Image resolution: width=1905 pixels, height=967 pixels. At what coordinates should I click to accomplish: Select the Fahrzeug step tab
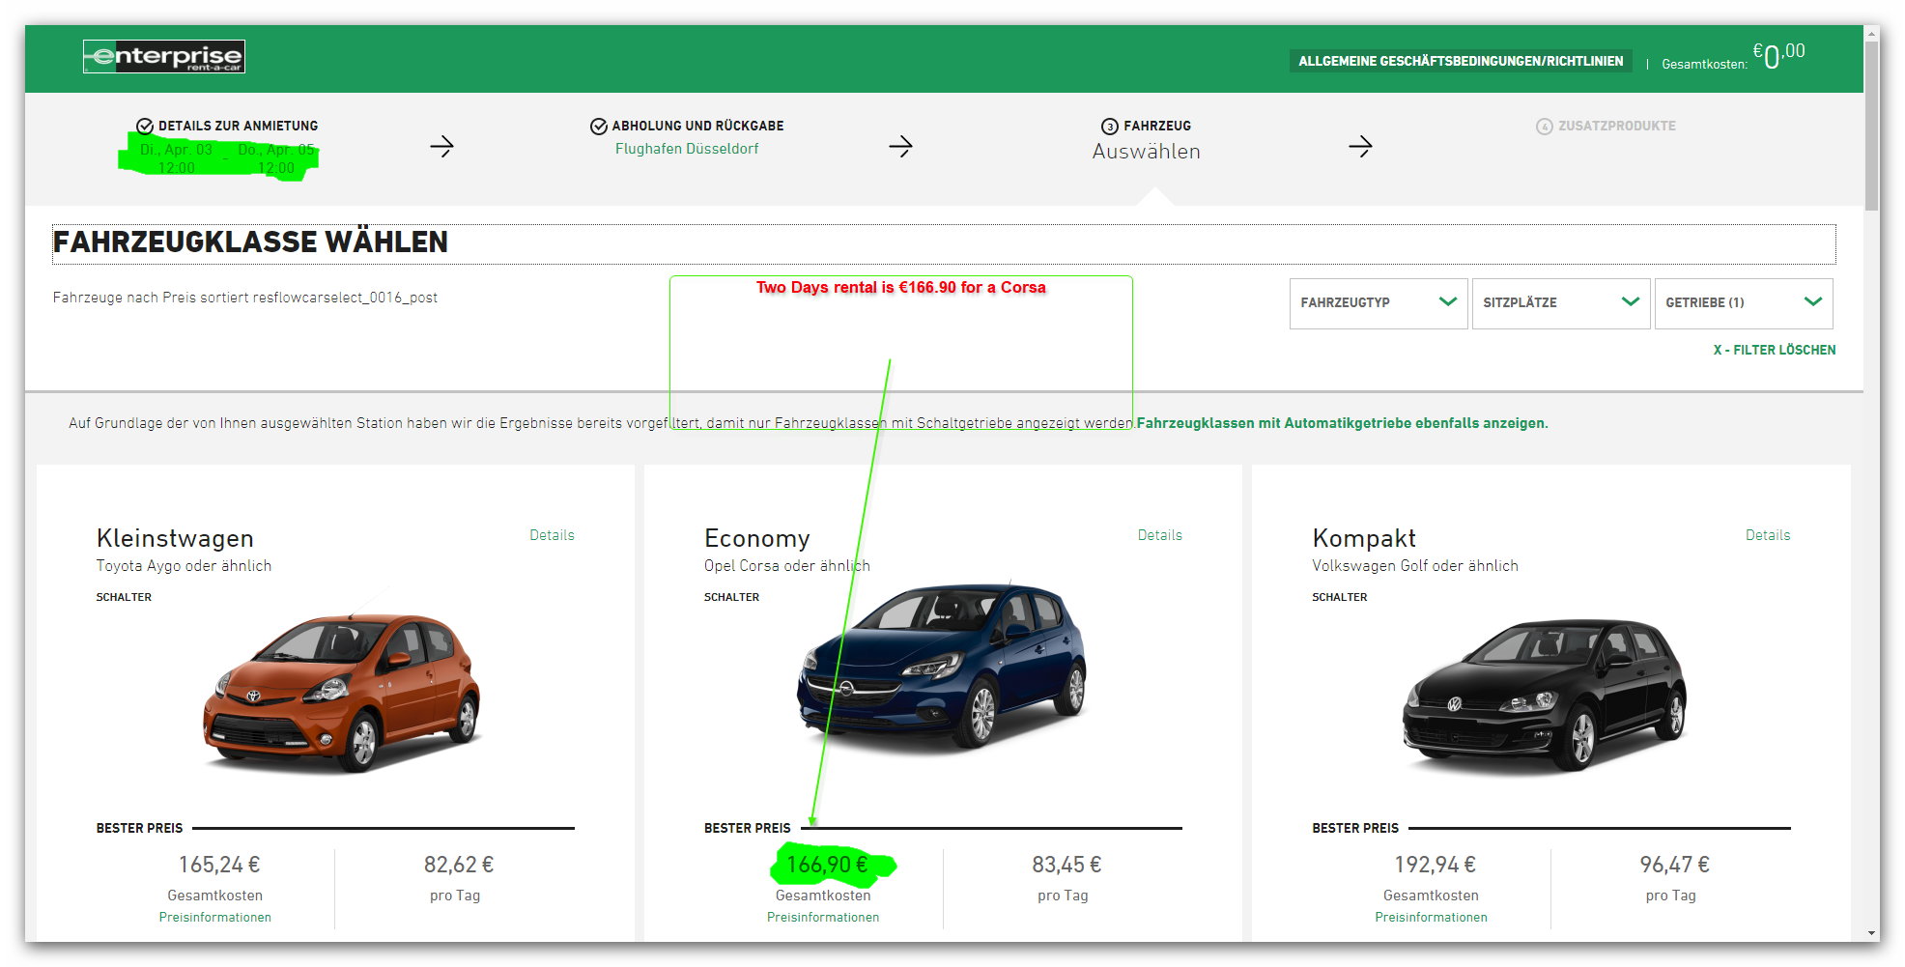click(x=1147, y=139)
